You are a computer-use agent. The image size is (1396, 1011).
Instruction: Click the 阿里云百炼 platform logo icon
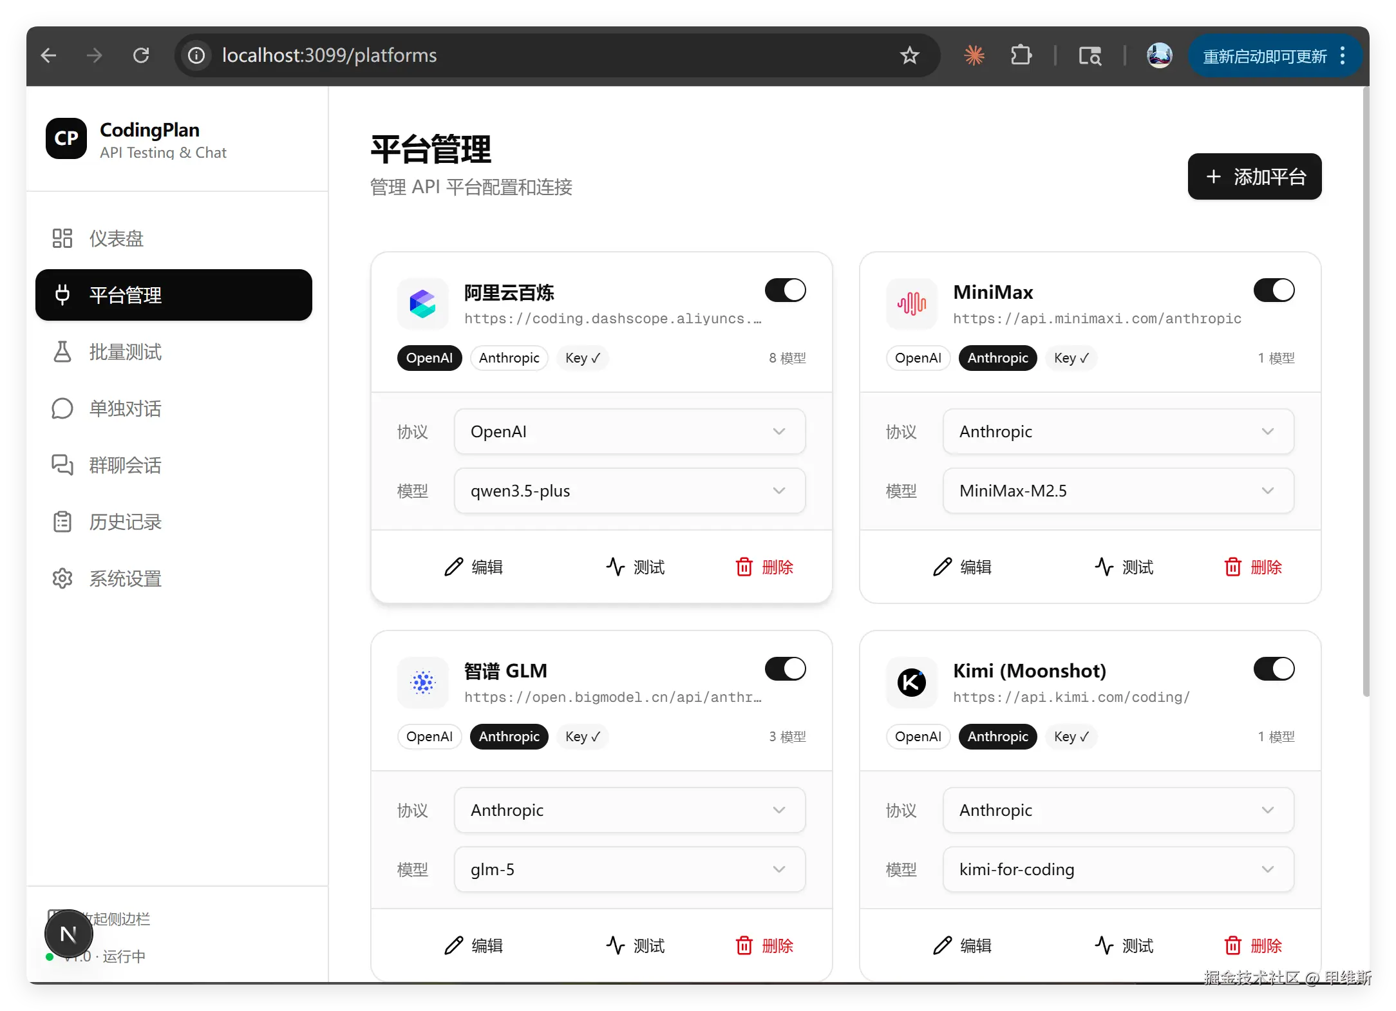pyautogui.click(x=422, y=303)
